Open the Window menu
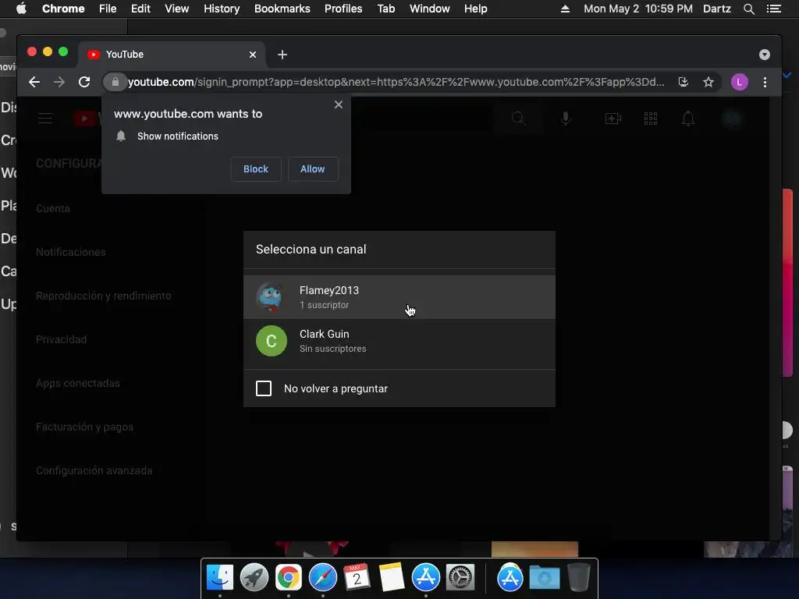Screen dimensions: 799x599 coord(430,9)
